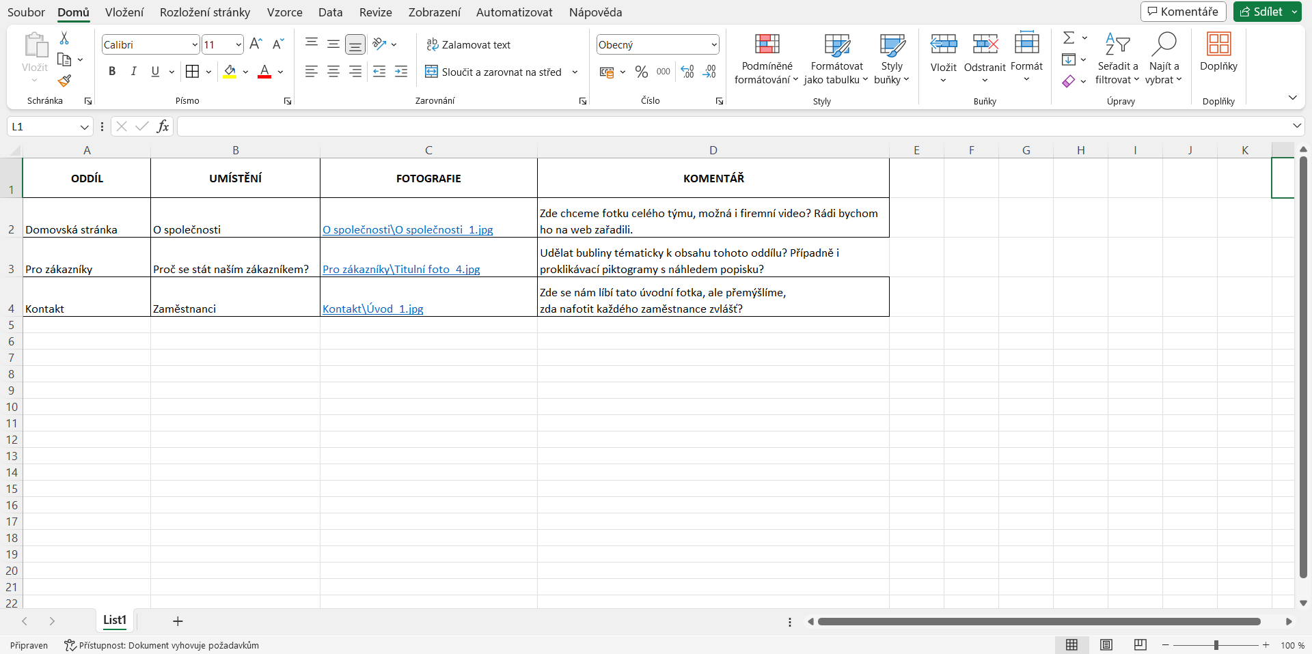
Task: Toggle italic formatting
Action: pos(134,72)
